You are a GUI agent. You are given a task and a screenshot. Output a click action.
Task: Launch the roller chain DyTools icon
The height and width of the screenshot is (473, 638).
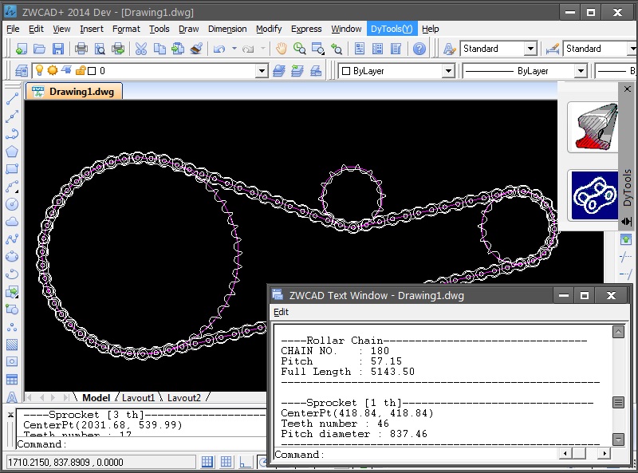pyautogui.click(x=593, y=195)
